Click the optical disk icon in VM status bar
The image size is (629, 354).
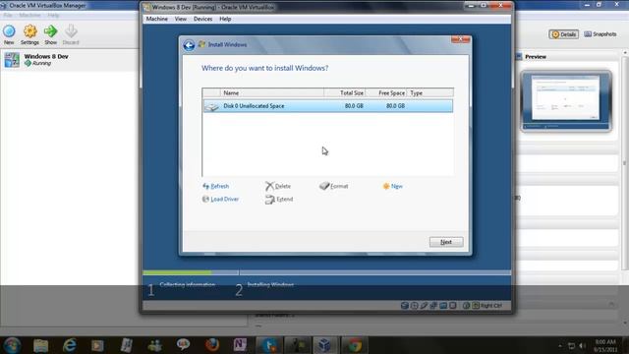pos(415,306)
